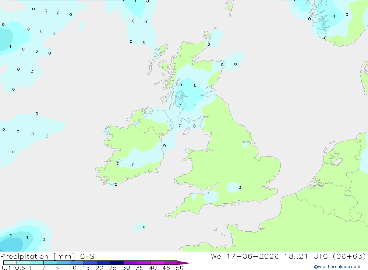Click the 0.5–1 mm legend color swatch
The width and height of the screenshot is (368, 270).
[x=24, y=263]
